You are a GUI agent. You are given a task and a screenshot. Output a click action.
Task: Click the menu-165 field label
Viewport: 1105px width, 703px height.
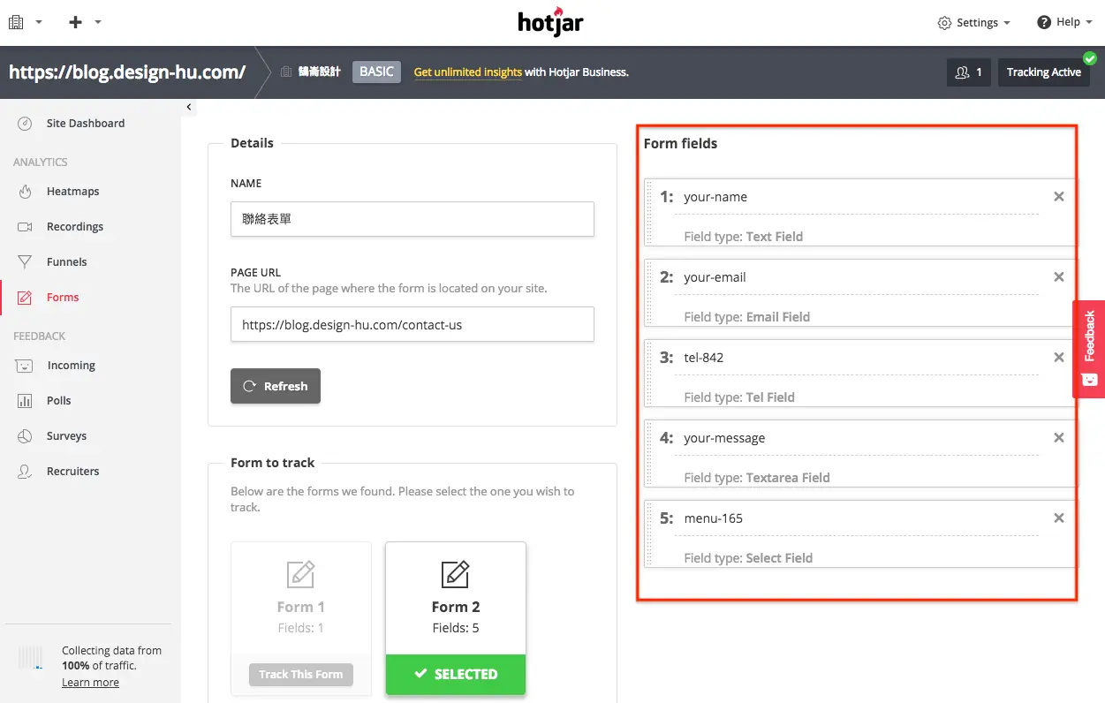(x=714, y=518)
